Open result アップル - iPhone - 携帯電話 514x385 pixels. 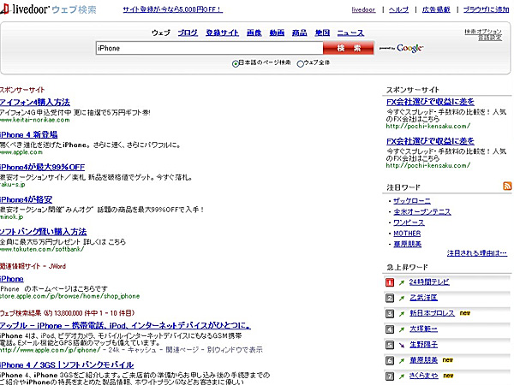(x=126, y=326)
